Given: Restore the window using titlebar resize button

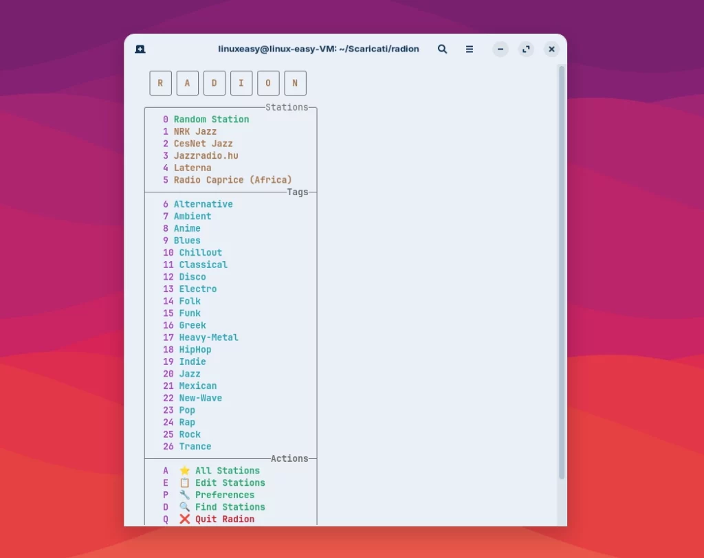Looking at the screenshot, I should point(526,49).
